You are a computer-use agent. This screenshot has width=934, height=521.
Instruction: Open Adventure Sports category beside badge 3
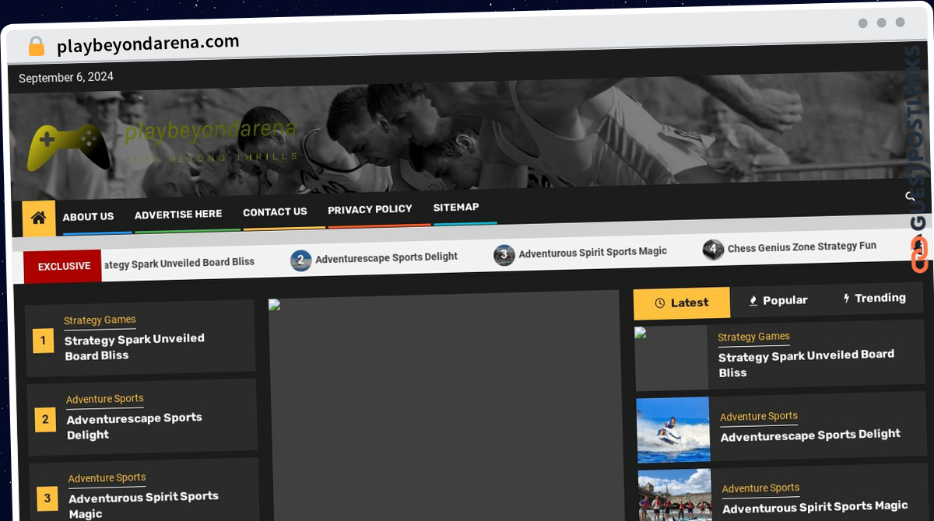(x=107, y=477)
